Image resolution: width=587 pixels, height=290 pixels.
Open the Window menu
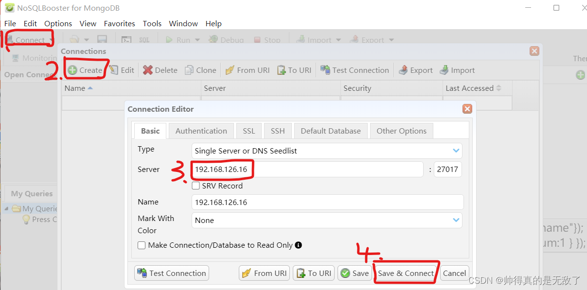pos(183,23)
